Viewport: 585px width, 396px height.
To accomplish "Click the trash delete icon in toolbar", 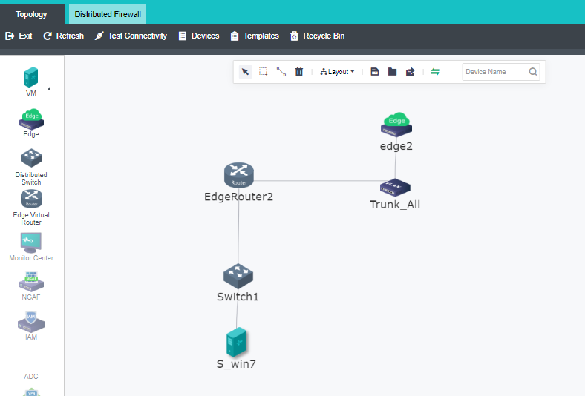I will click(x=299, y=72).
